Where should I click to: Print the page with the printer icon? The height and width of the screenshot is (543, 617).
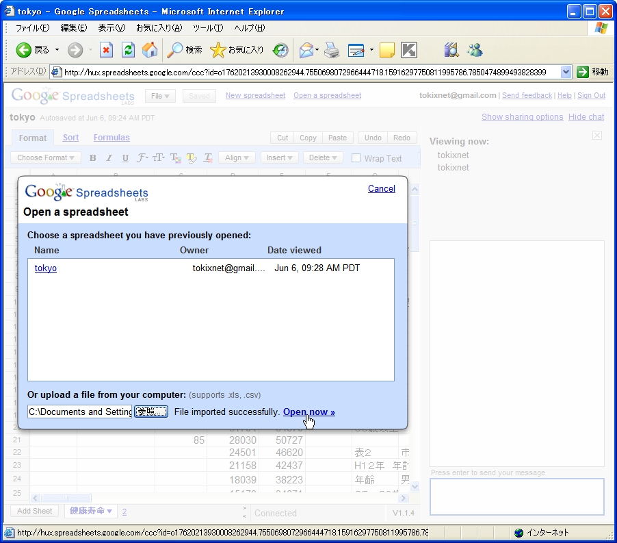pyautogui.click(x=332, y=50)
